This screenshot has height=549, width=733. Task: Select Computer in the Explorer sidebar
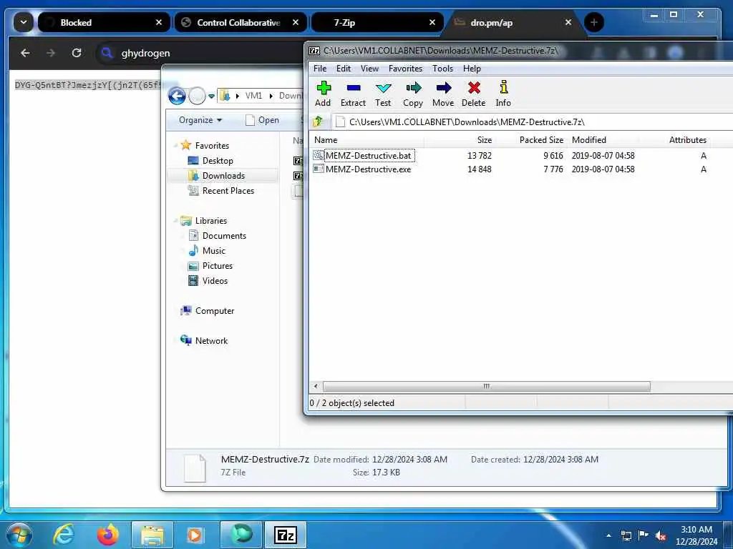[215, 311]
